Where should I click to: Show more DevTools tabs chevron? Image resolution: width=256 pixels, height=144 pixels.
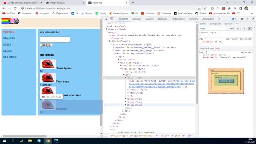click(219, 19)
